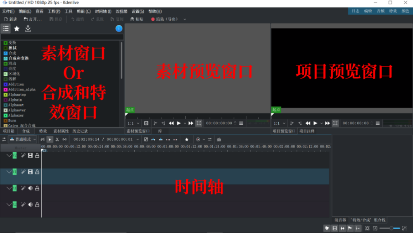
Task: Click the 渲染 (导出) render button
Action: tap(165, 19)
